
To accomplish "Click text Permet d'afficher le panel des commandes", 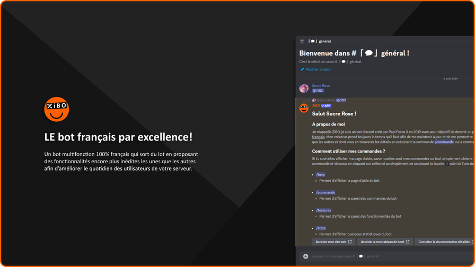I will [x=358, y=198].
